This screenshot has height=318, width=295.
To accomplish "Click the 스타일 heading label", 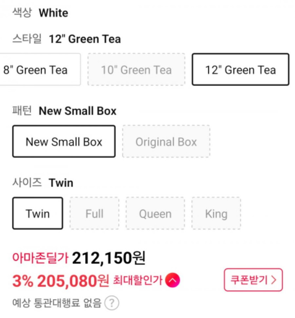I will point(27,39).
